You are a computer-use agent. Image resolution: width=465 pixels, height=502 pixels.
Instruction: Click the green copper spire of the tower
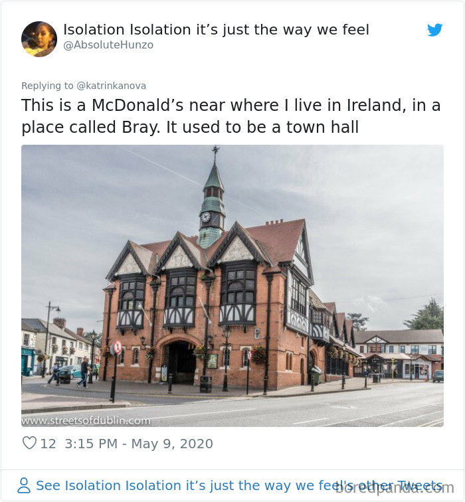click(x=214, y=177)
